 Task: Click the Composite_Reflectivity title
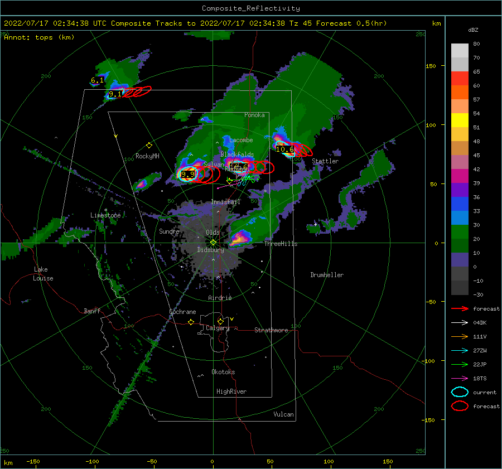coord(251,8)
